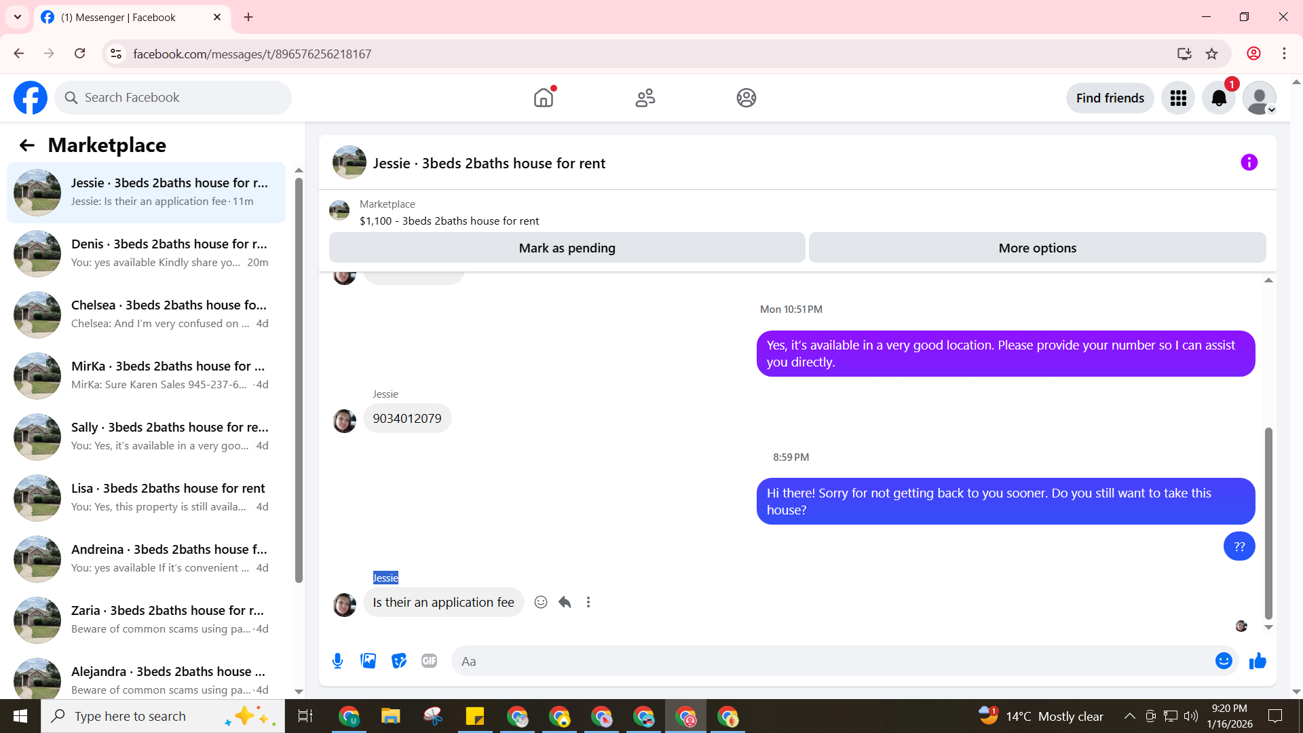Screen dimensions: 1303x733
Task: Open the notifications bell
Action: pyautogui.click(x=1219, y=98)
